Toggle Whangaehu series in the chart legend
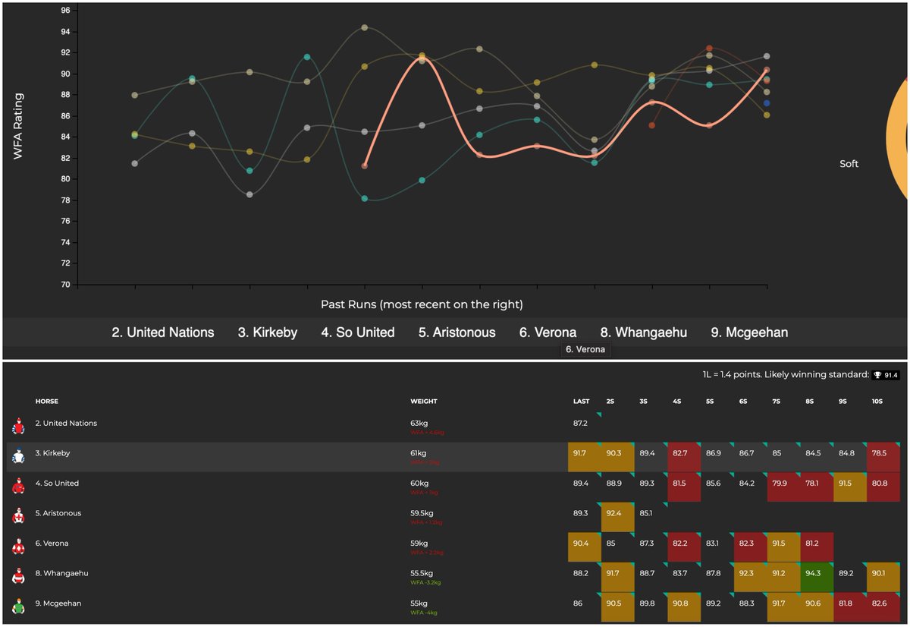The height and width of the screenshot is (627, 910). point(644,332)
